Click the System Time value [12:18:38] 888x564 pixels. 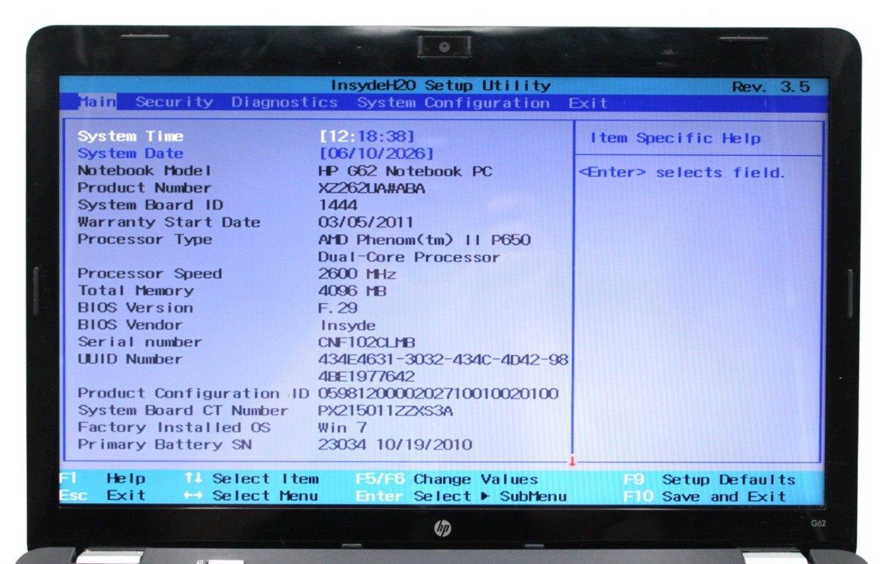[x=367, y=136]
